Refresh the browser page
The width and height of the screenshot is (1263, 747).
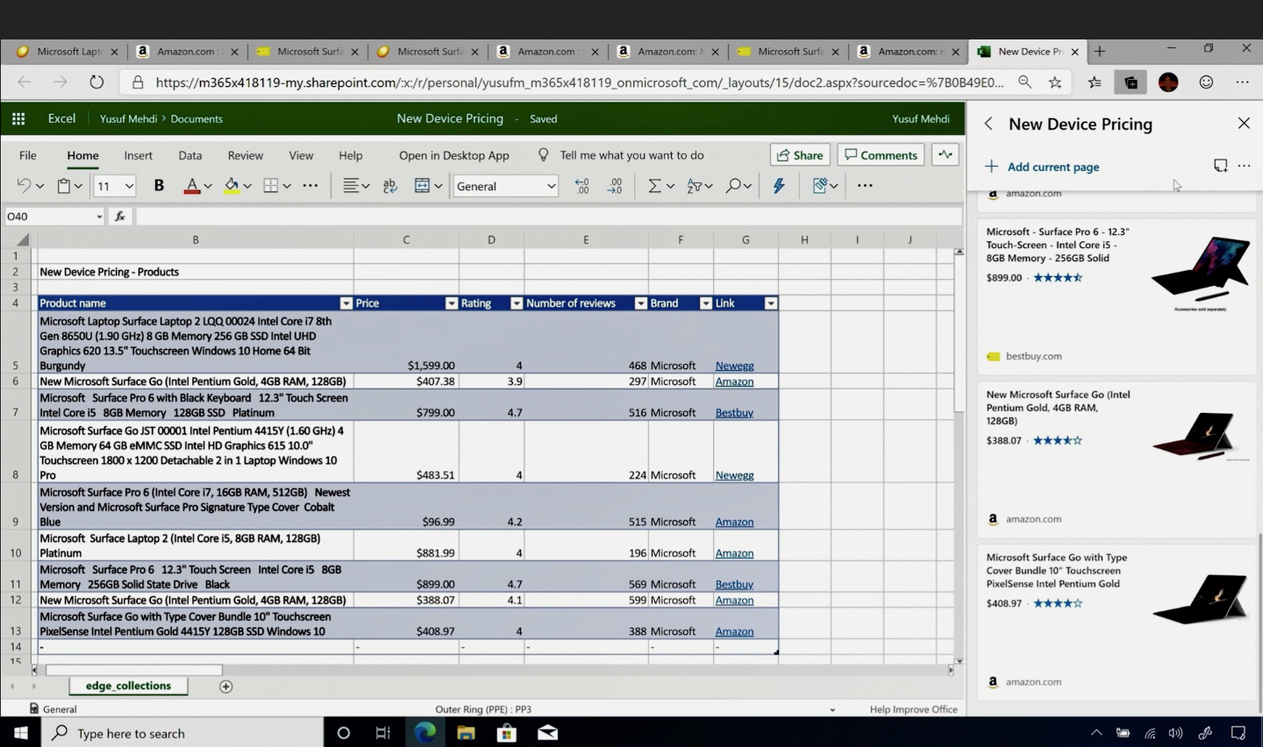point(96,82)
